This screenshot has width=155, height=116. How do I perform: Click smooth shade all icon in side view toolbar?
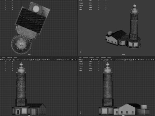[125, 60]
